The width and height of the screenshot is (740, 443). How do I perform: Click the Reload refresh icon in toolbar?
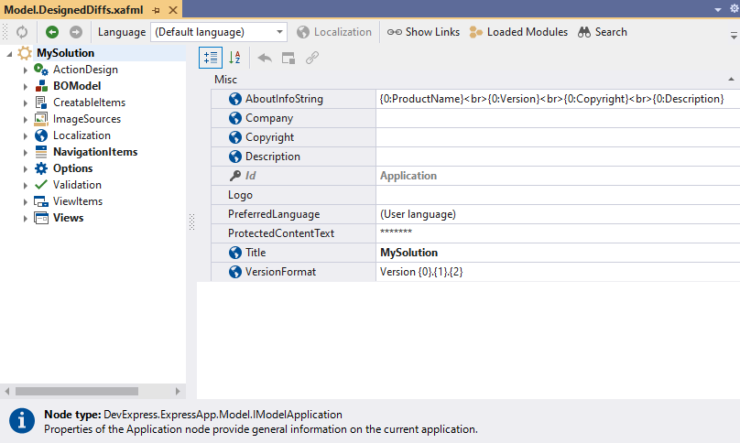pos(22,32)
